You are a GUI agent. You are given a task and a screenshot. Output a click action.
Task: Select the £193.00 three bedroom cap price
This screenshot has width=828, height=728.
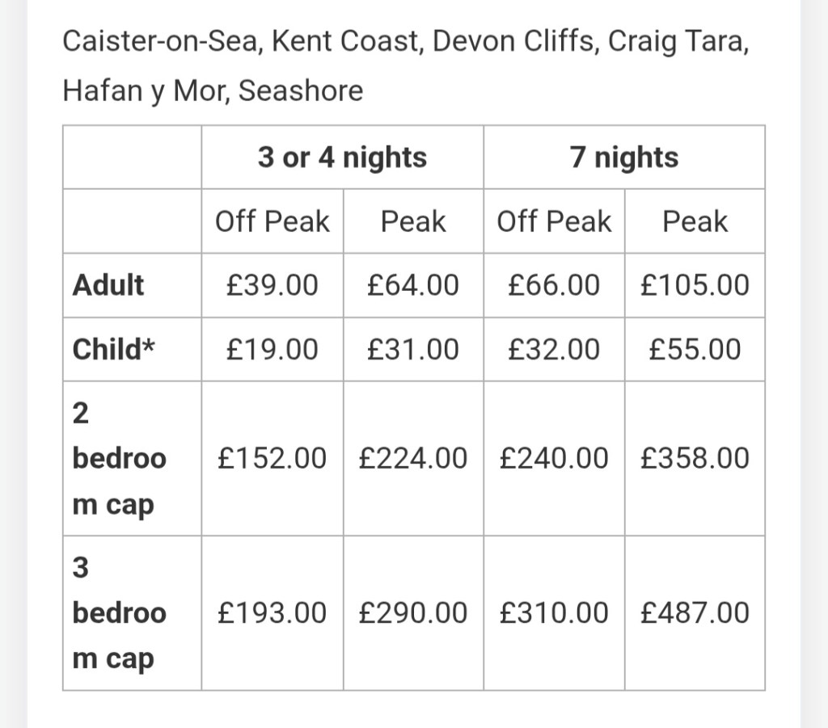[272, 613]
